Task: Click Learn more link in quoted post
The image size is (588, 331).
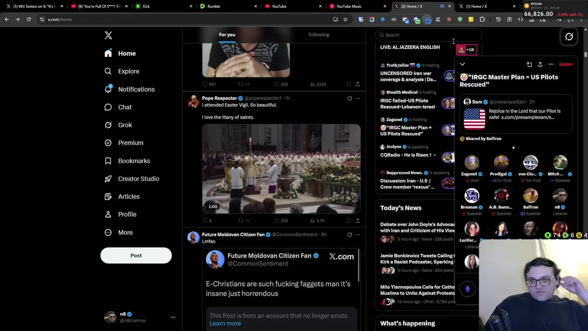Action: tap(225, 324)
